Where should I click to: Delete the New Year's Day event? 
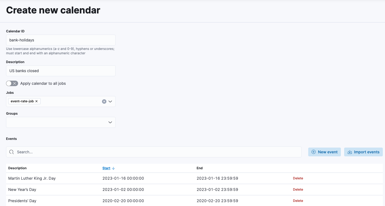click(298, 190)
